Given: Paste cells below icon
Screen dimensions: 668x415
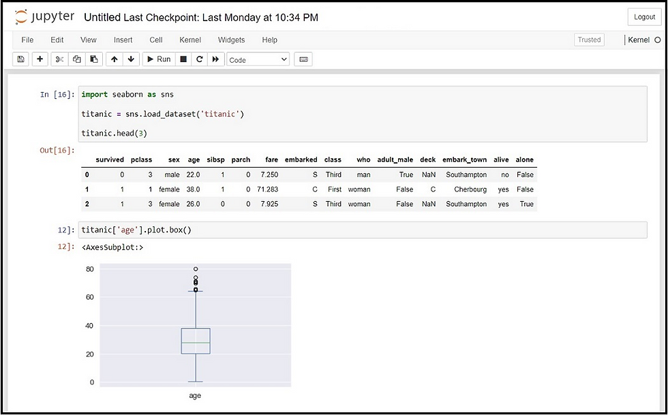Looking at the screenshot, I should coord(94,59).
